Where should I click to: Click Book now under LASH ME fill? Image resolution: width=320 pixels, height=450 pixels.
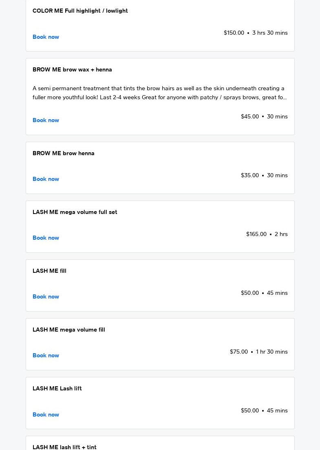(x=46, y=296)
